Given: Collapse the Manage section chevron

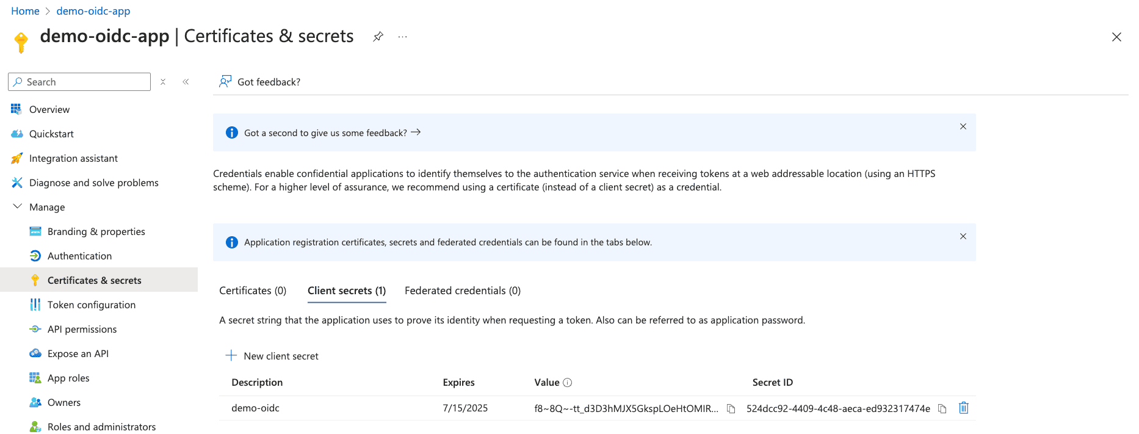Looking at the screenshot, I should tap(17, 206).
